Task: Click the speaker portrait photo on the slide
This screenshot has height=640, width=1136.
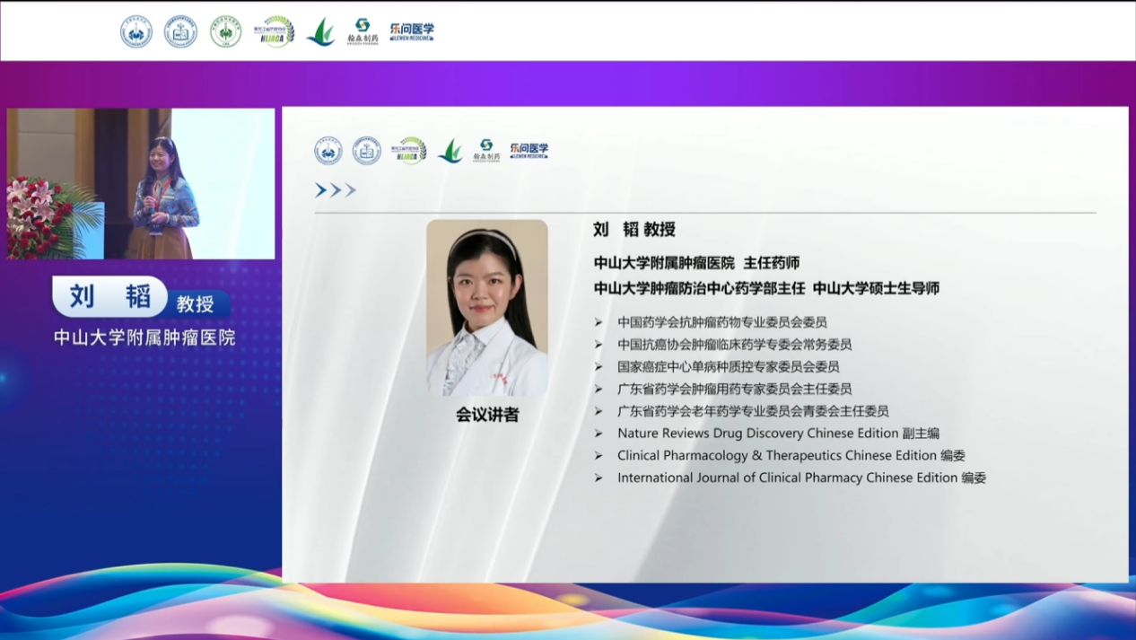Action: pos(487,308)
